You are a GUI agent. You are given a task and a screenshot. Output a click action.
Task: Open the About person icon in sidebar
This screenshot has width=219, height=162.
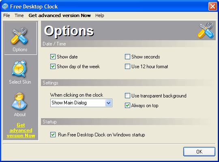click(x=19, y=102)
